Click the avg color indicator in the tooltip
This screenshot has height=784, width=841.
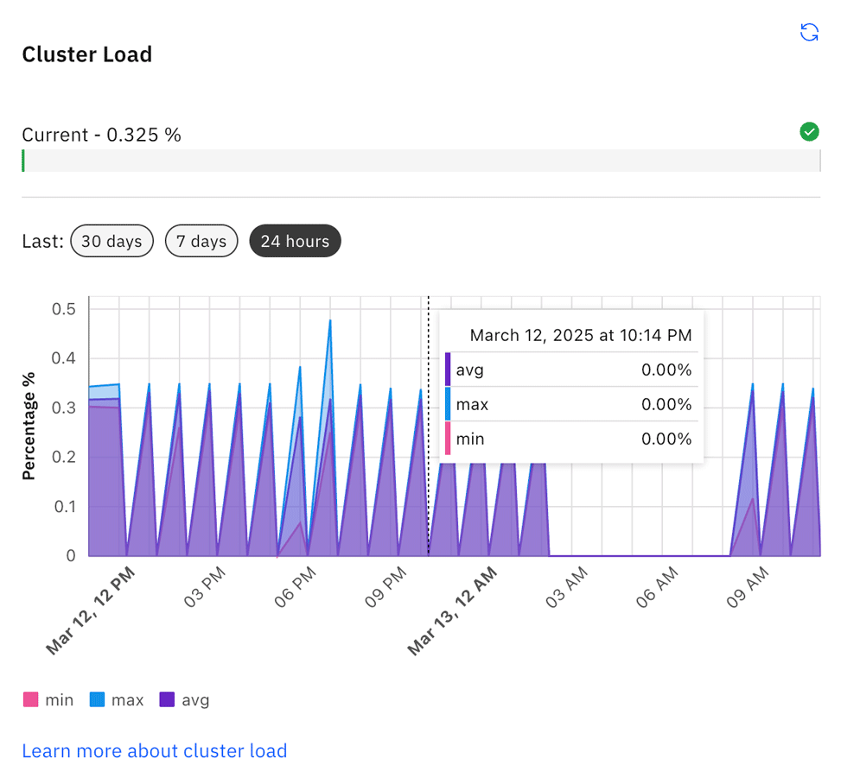point(447,370)
